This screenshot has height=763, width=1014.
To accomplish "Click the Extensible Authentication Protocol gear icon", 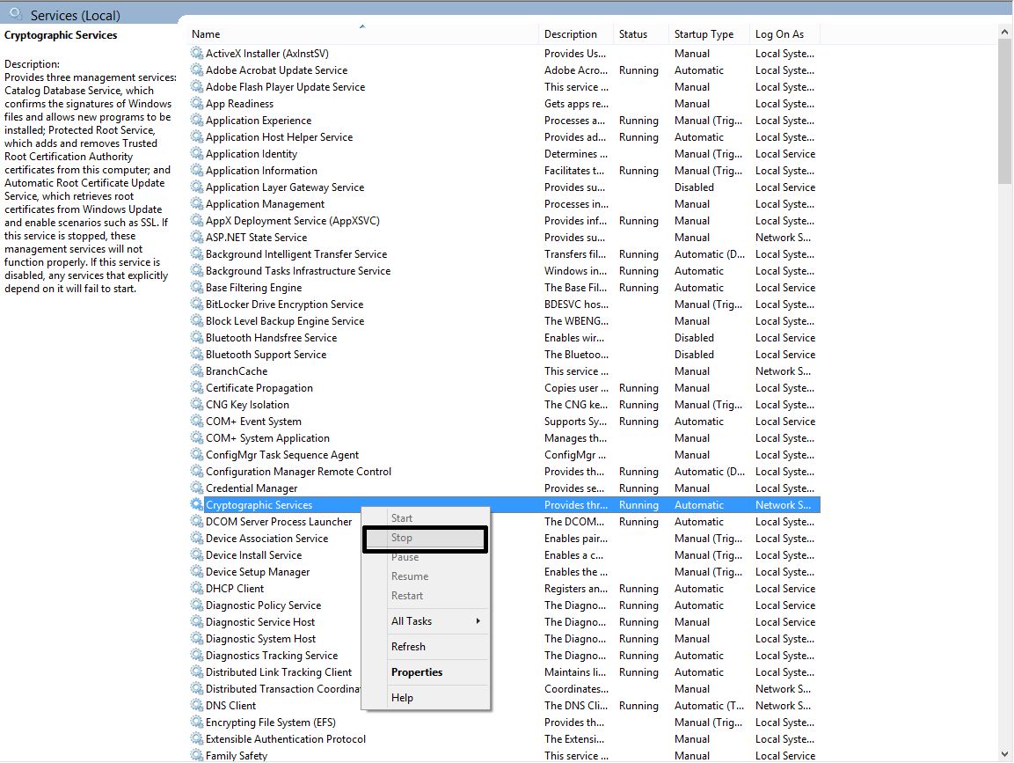I will [197, 739].
